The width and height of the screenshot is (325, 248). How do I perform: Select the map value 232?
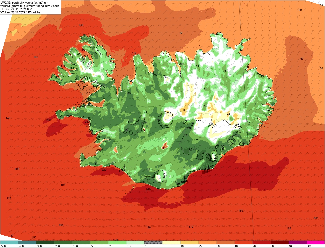tap(87, 122)
